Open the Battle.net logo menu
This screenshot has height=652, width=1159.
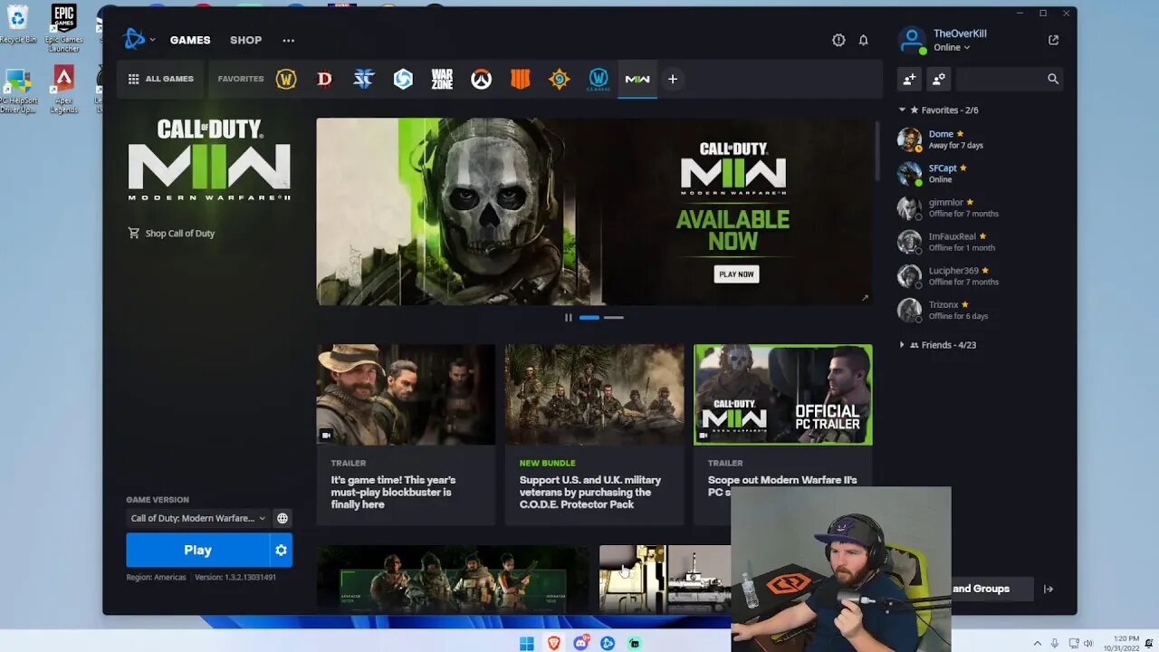click(x=139, y=39)
